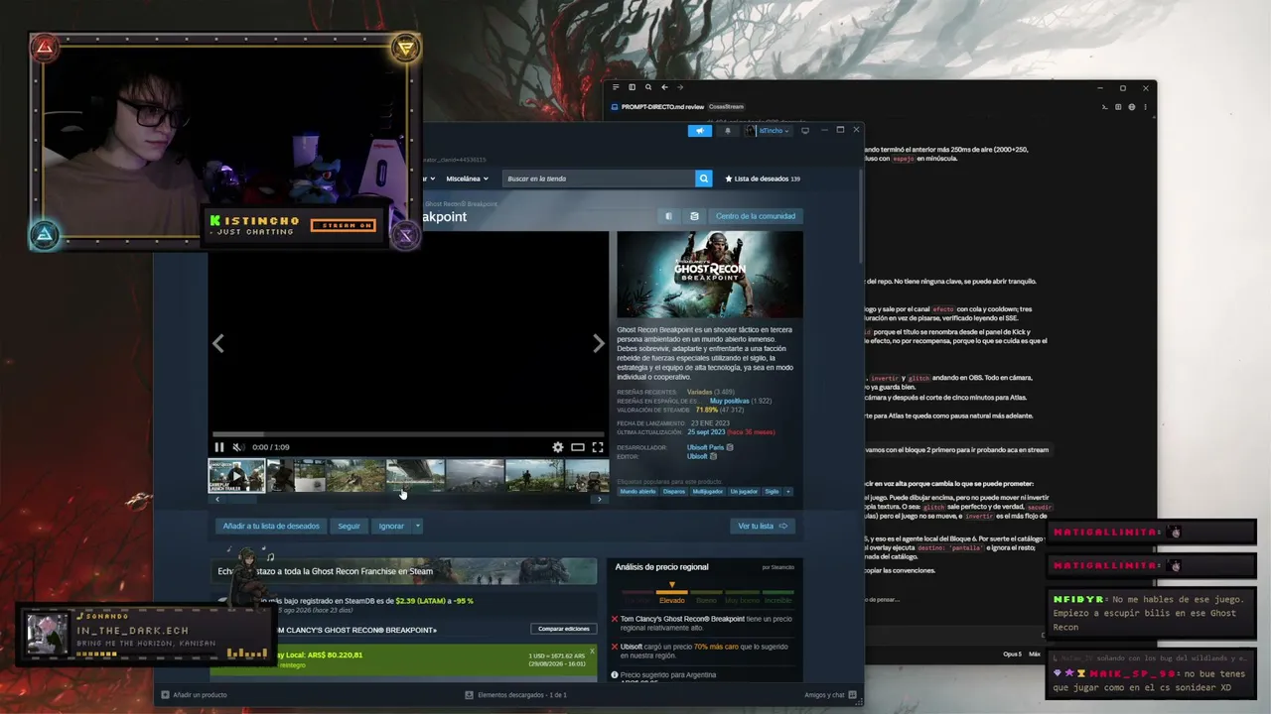Click the globe icon in editor window

1132,107
